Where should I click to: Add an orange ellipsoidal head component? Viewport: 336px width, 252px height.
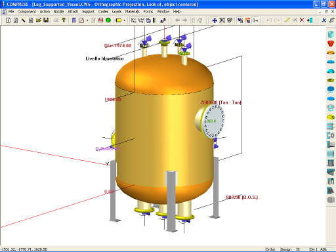click(331, 52)
